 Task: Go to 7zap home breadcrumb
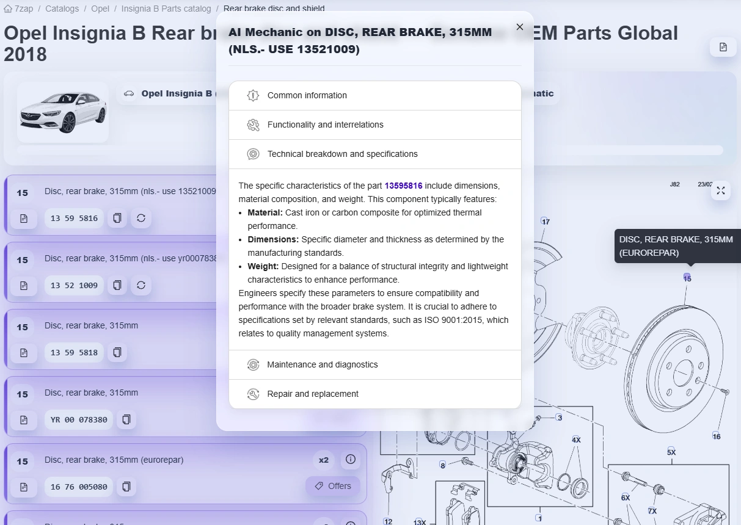(x=18, y=9)
